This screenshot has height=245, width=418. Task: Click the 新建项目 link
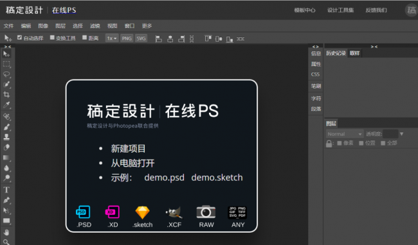[x=128, y=149]
